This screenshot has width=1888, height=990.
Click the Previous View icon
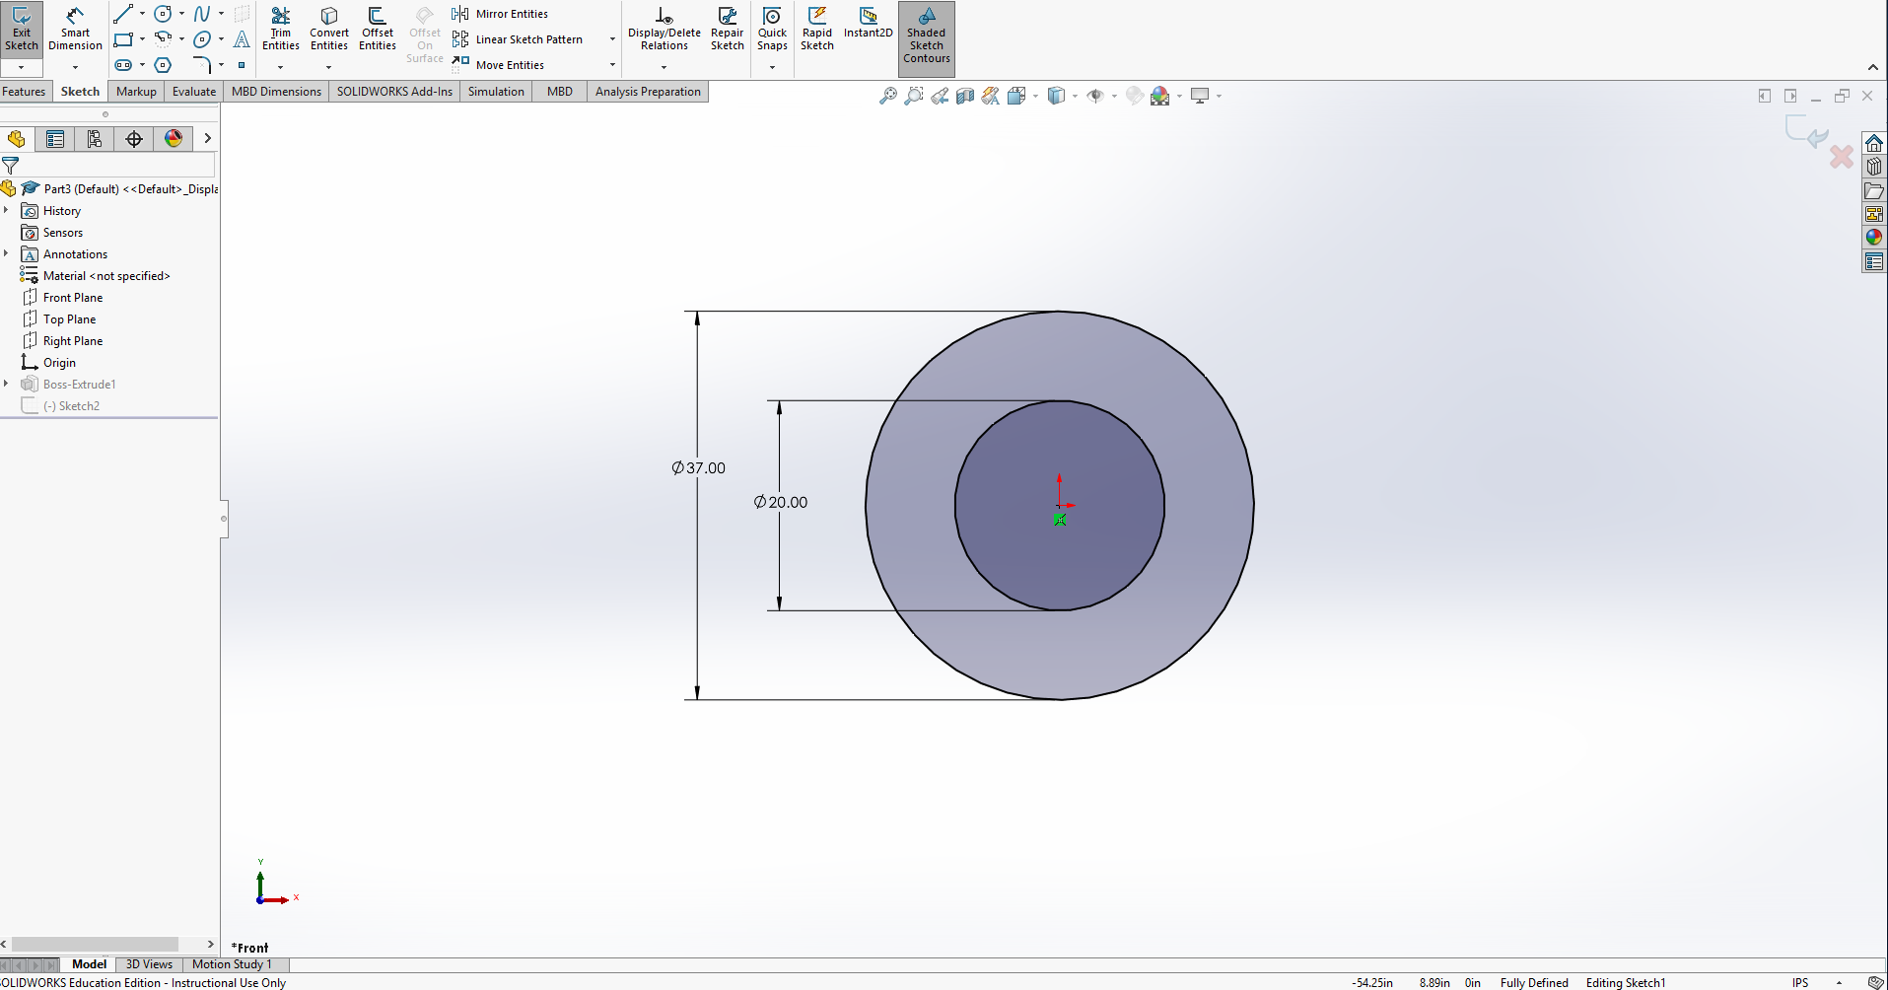tap(940, 96)
